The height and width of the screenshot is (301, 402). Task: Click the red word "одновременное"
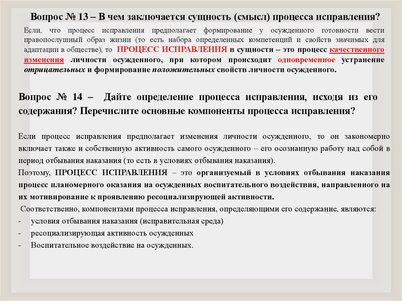pos(306,60)
